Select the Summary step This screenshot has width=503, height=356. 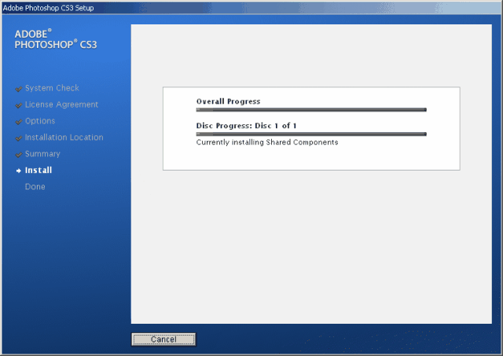42,154
